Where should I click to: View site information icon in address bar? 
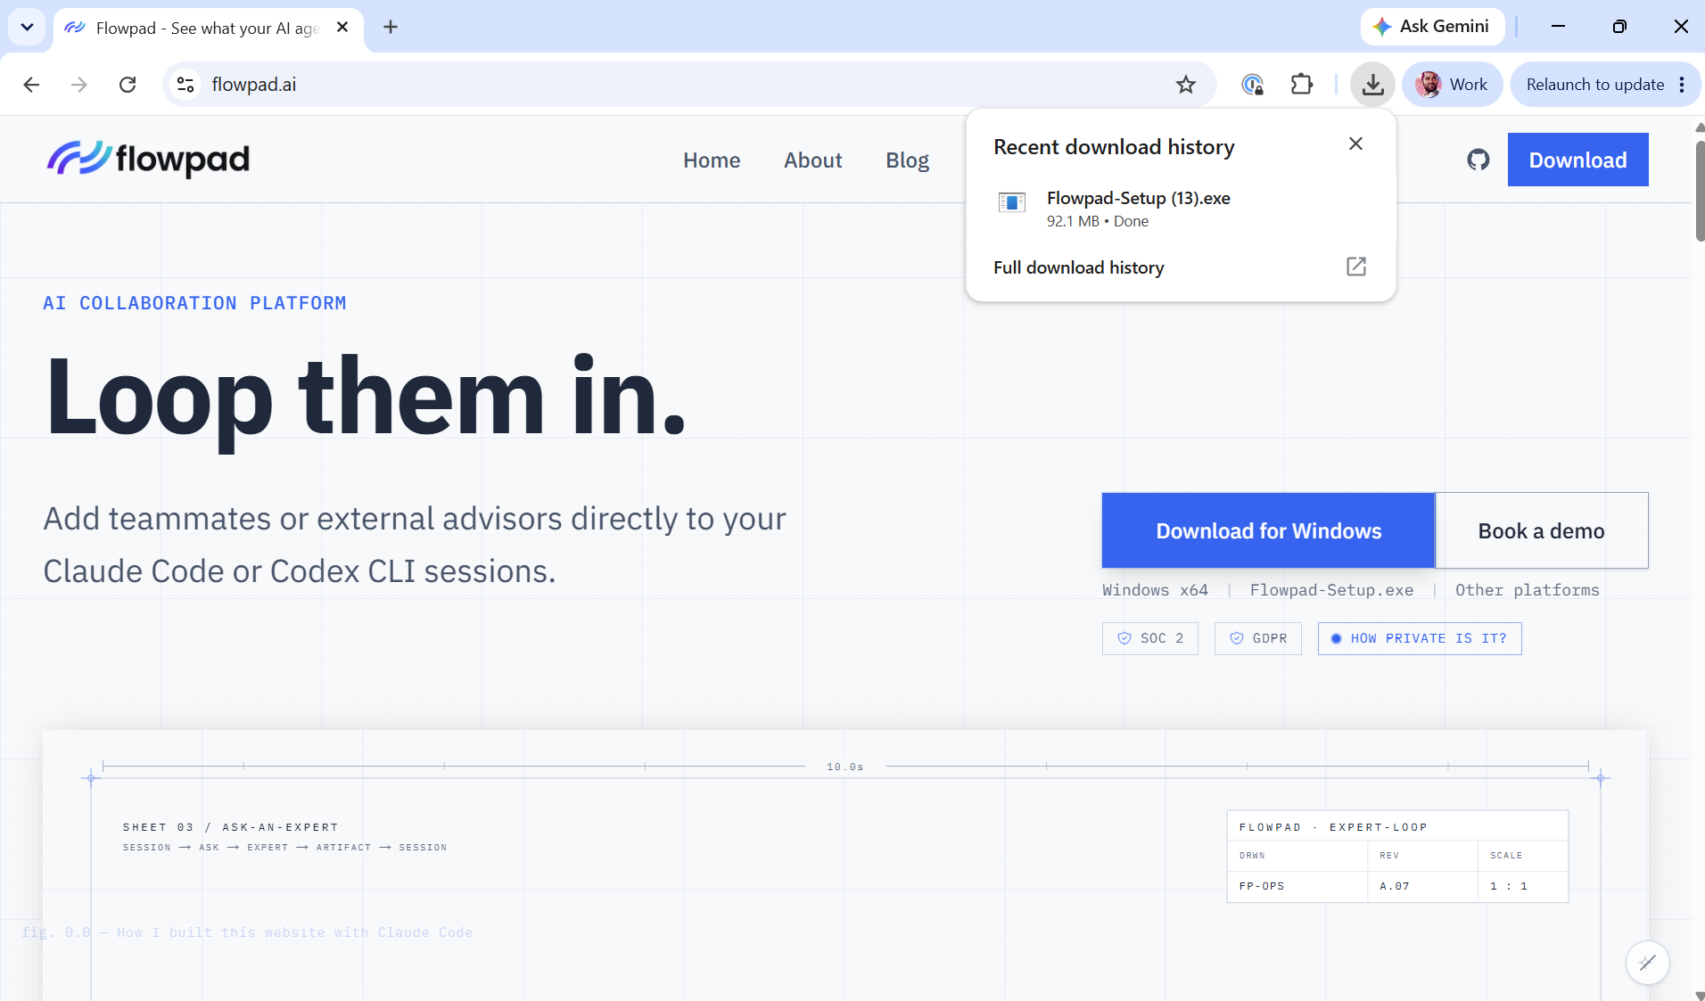click(185, 85)
